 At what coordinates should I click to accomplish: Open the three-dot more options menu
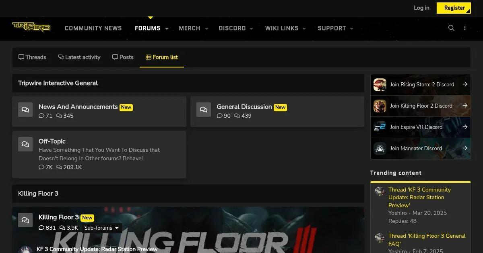(x=465, y=28)
